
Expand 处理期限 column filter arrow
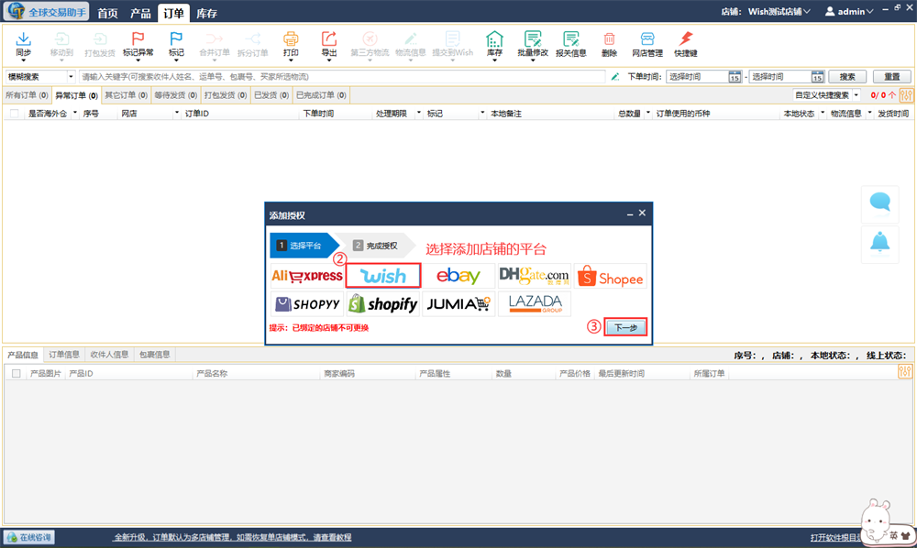(x=419, y=113)
